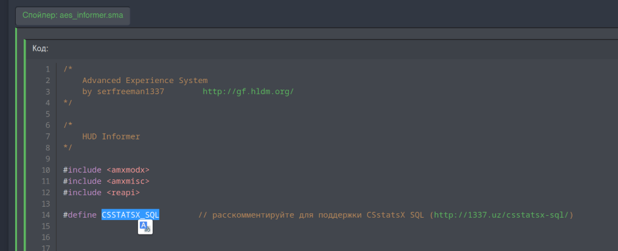
Task: Click the 'Код:' code block header
Action: (x=40, y=49)
